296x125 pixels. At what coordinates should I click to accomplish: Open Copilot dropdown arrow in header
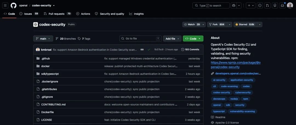[239, 5]
